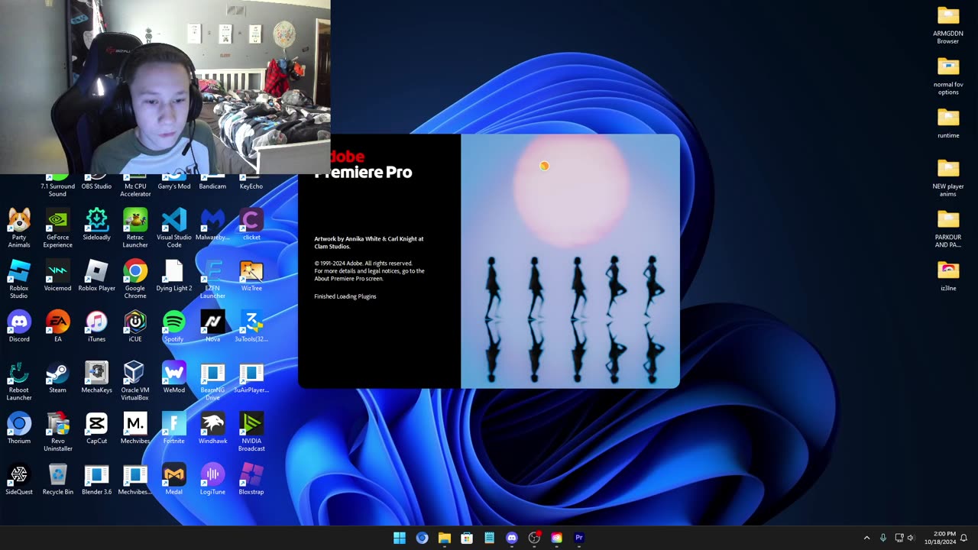Launch Fortnite from the desktop
This screenshot has height=550, width=978.
(x=174, y=428)
